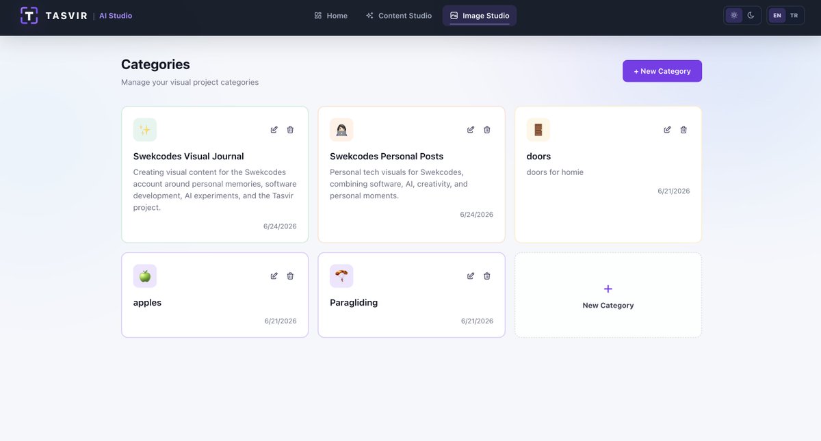Screen dimensions: 821x441
Task: Edit the doors category
Action: click(x=668, y=129)
